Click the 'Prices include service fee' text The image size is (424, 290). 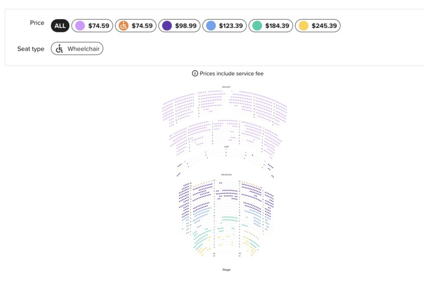[231, 73]
